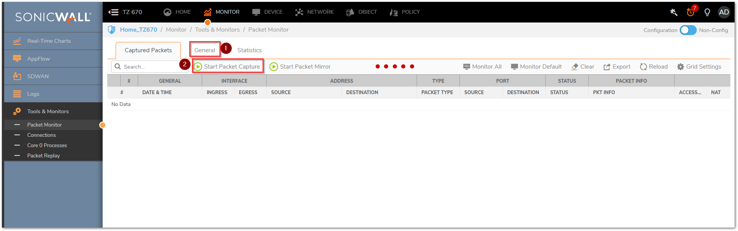Screen dimensions: 738x231
Task: Open the NETWORK nodes icon
Action: pyautogui.click(x=299, y=12)
